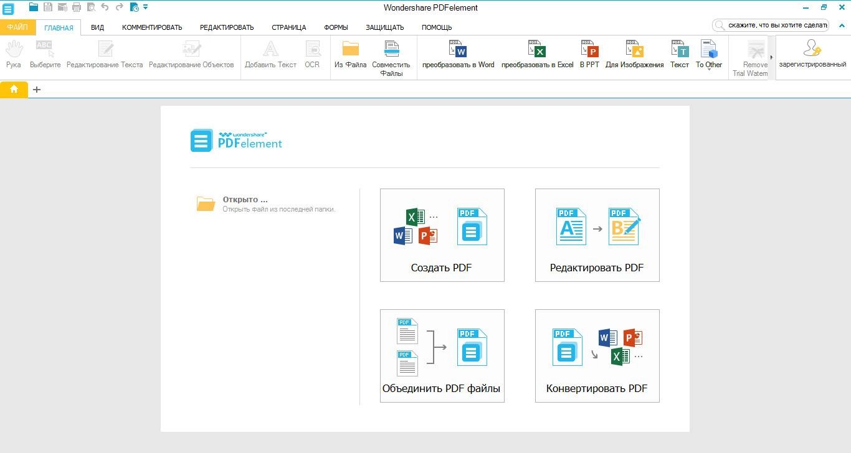This screenshot has width=851, height=453.
Task: Convert with В PPT button
Action: tap(589, 54)
